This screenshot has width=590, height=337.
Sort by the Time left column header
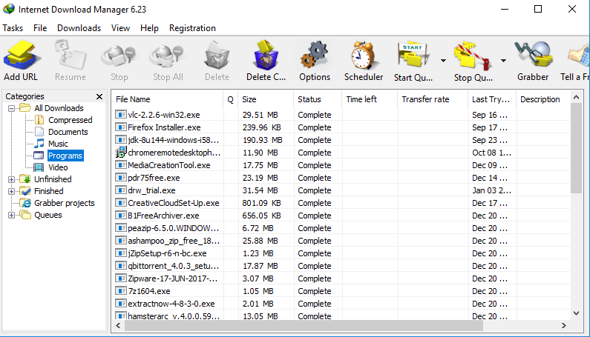point(370,99)
